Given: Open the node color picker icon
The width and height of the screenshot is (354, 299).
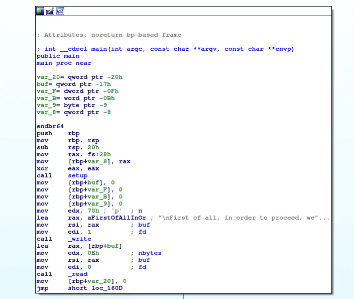Looking at the screenshot, I should 40,11.
